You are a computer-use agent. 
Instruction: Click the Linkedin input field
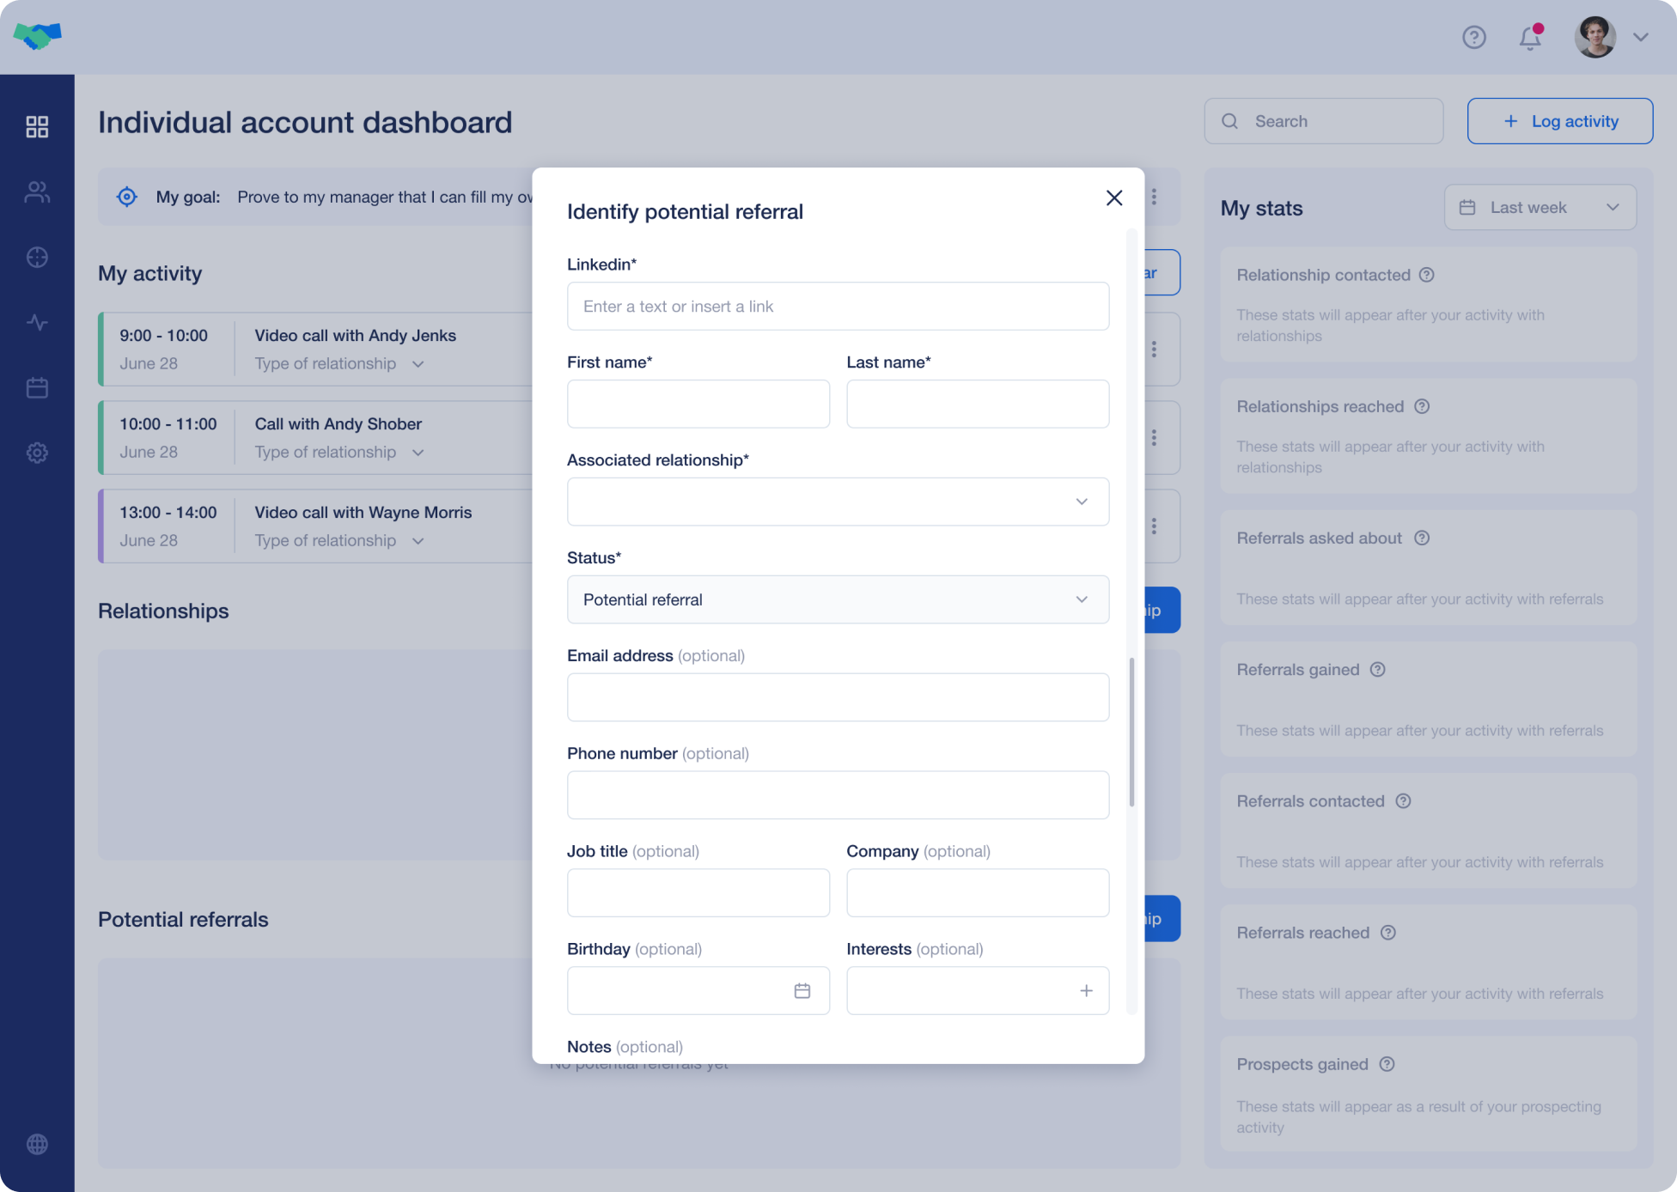coord(838,307)
